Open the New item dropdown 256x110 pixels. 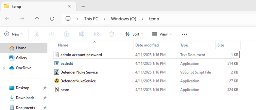coord(14,34)
